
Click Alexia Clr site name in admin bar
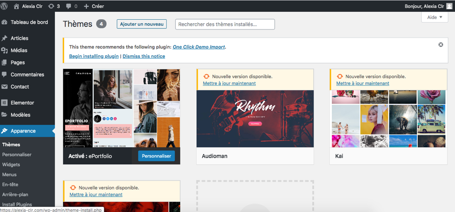[x=32, y=6]
